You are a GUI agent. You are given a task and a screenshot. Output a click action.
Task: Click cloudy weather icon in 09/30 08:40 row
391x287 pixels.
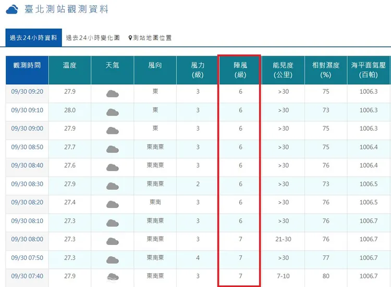(x=113, y=167)
